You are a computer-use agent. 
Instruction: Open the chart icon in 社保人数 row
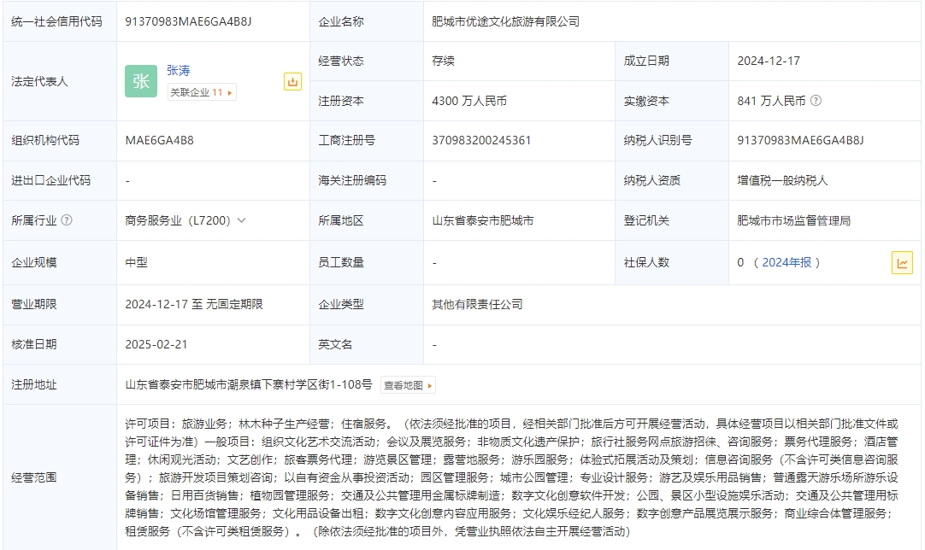pos(902,263)
